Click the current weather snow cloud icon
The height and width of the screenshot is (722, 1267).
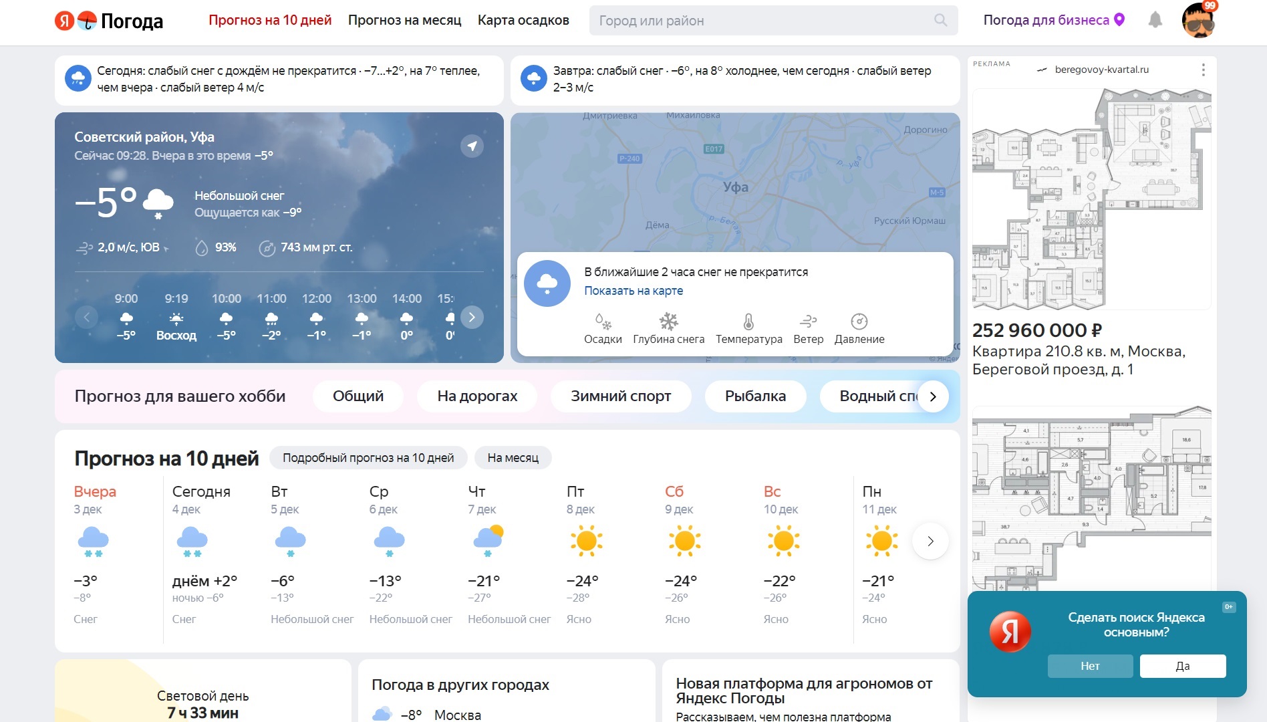coord(158,203)
